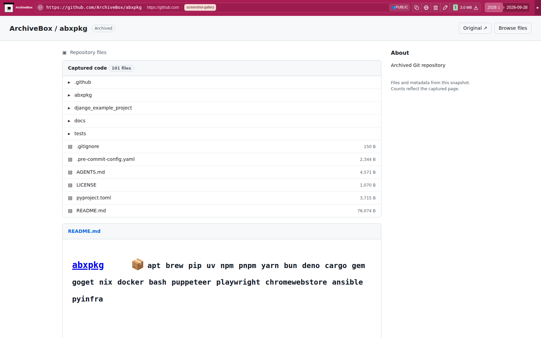The image size is (541, 338).
Task: Click the Repository files section icon
Action: [x=65, y=53]
